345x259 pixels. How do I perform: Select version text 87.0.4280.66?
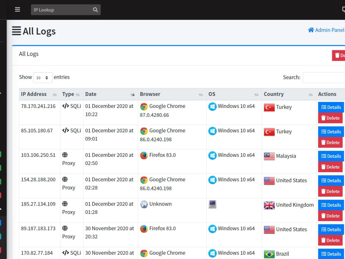pos(154,115)
